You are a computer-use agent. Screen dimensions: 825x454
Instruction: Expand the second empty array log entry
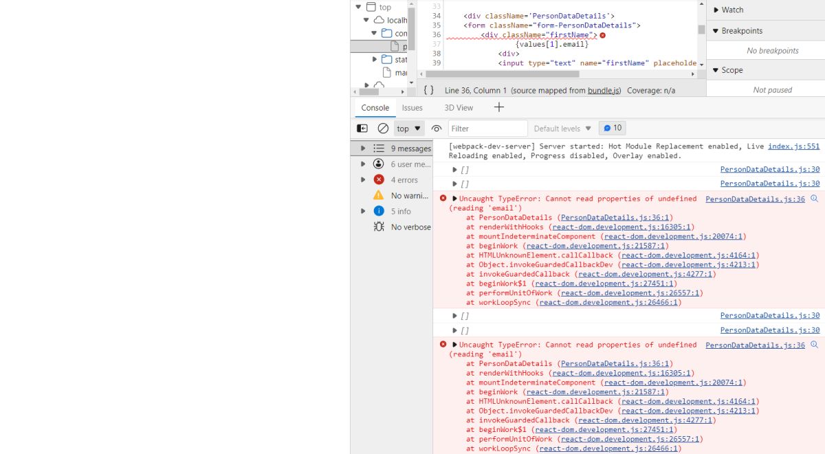(x=455, y=184)
